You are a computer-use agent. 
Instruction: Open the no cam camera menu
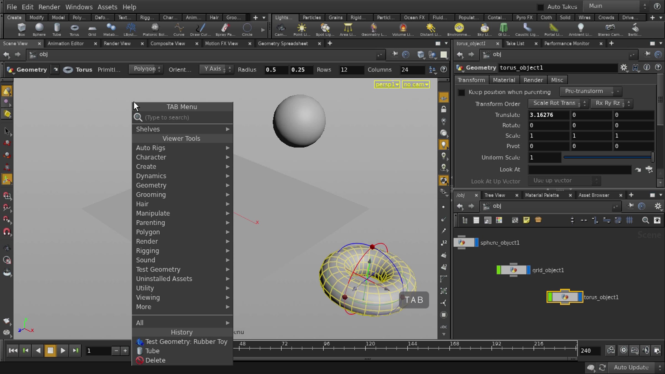[416, 84]
